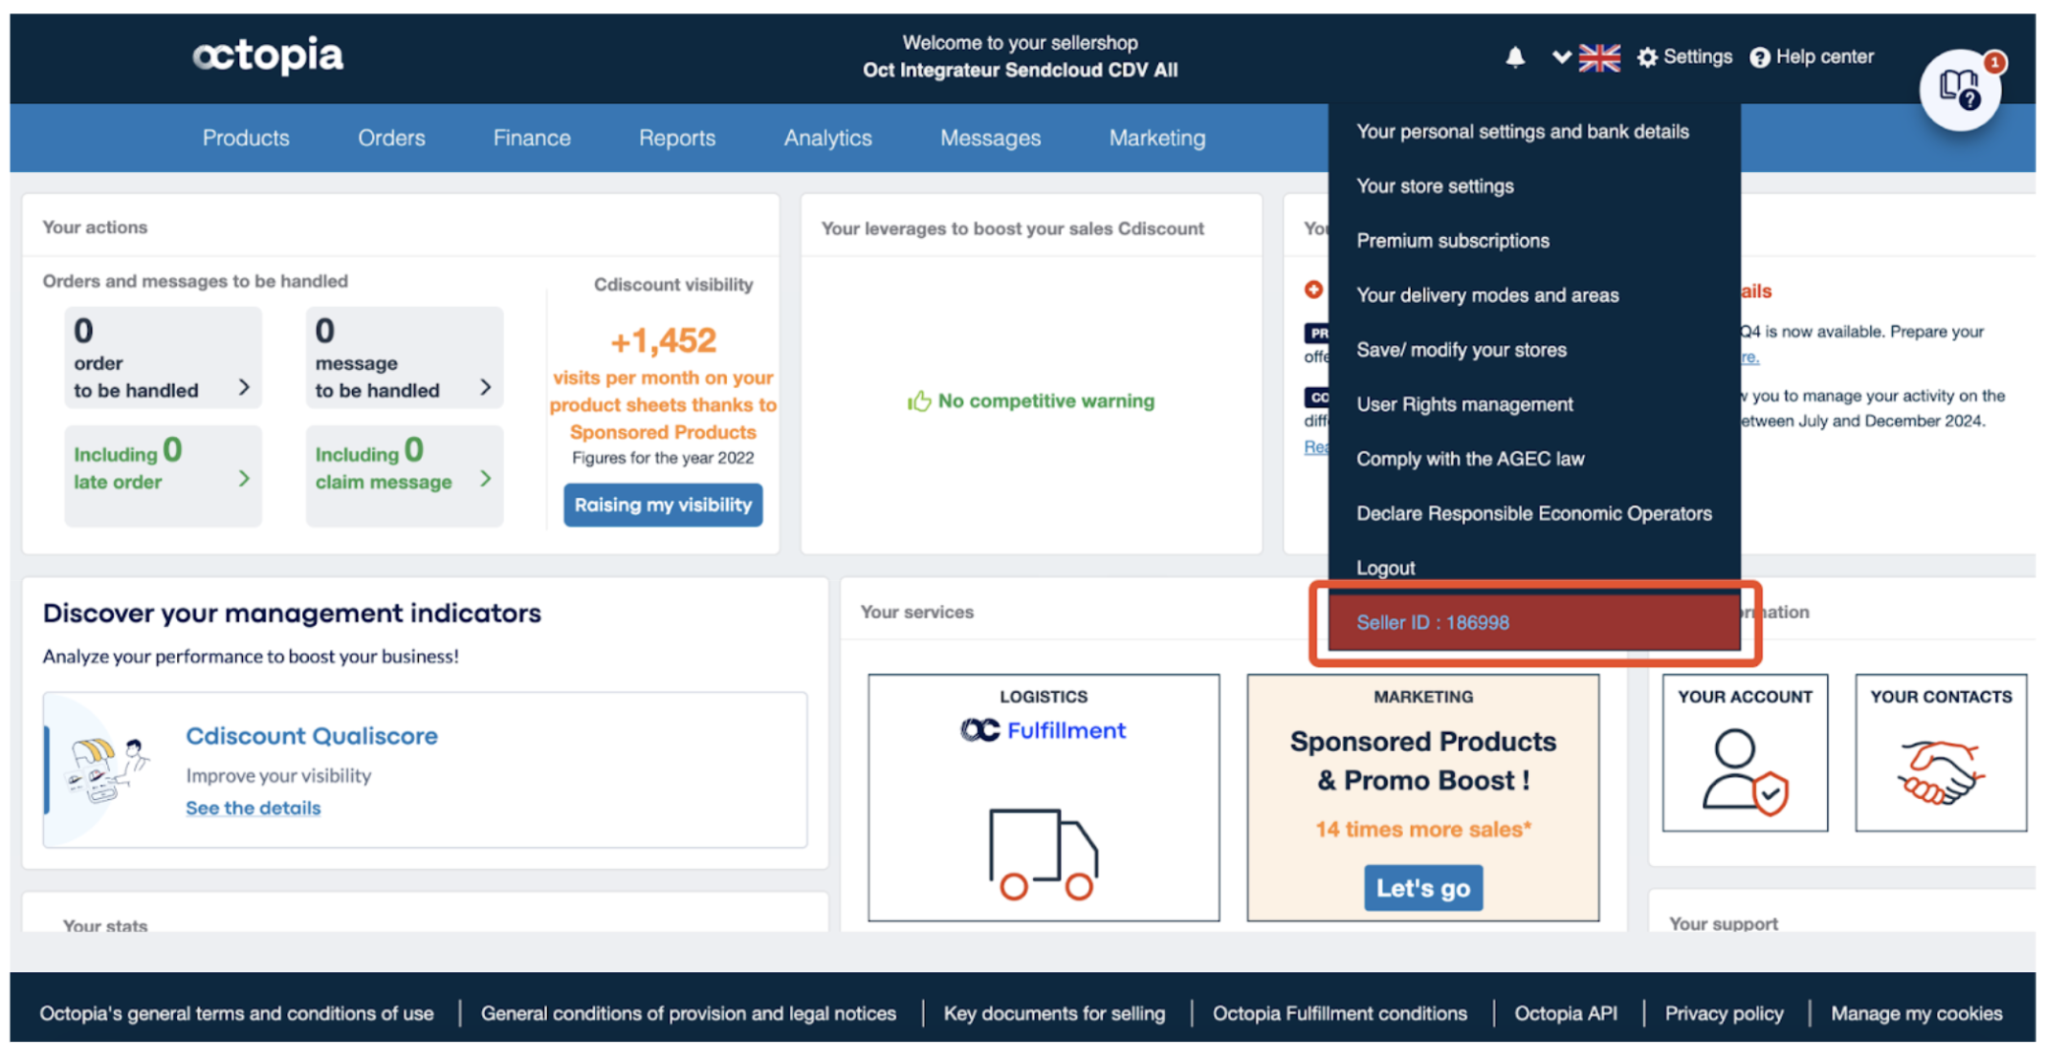
Task: Open the order to be handled arrow
Action: click(x=244, y=387)
